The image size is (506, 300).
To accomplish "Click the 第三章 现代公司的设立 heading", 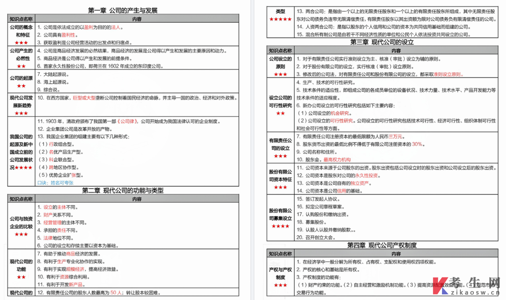I will pos(382,42).
